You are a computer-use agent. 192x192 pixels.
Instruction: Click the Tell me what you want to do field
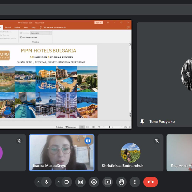54,27
